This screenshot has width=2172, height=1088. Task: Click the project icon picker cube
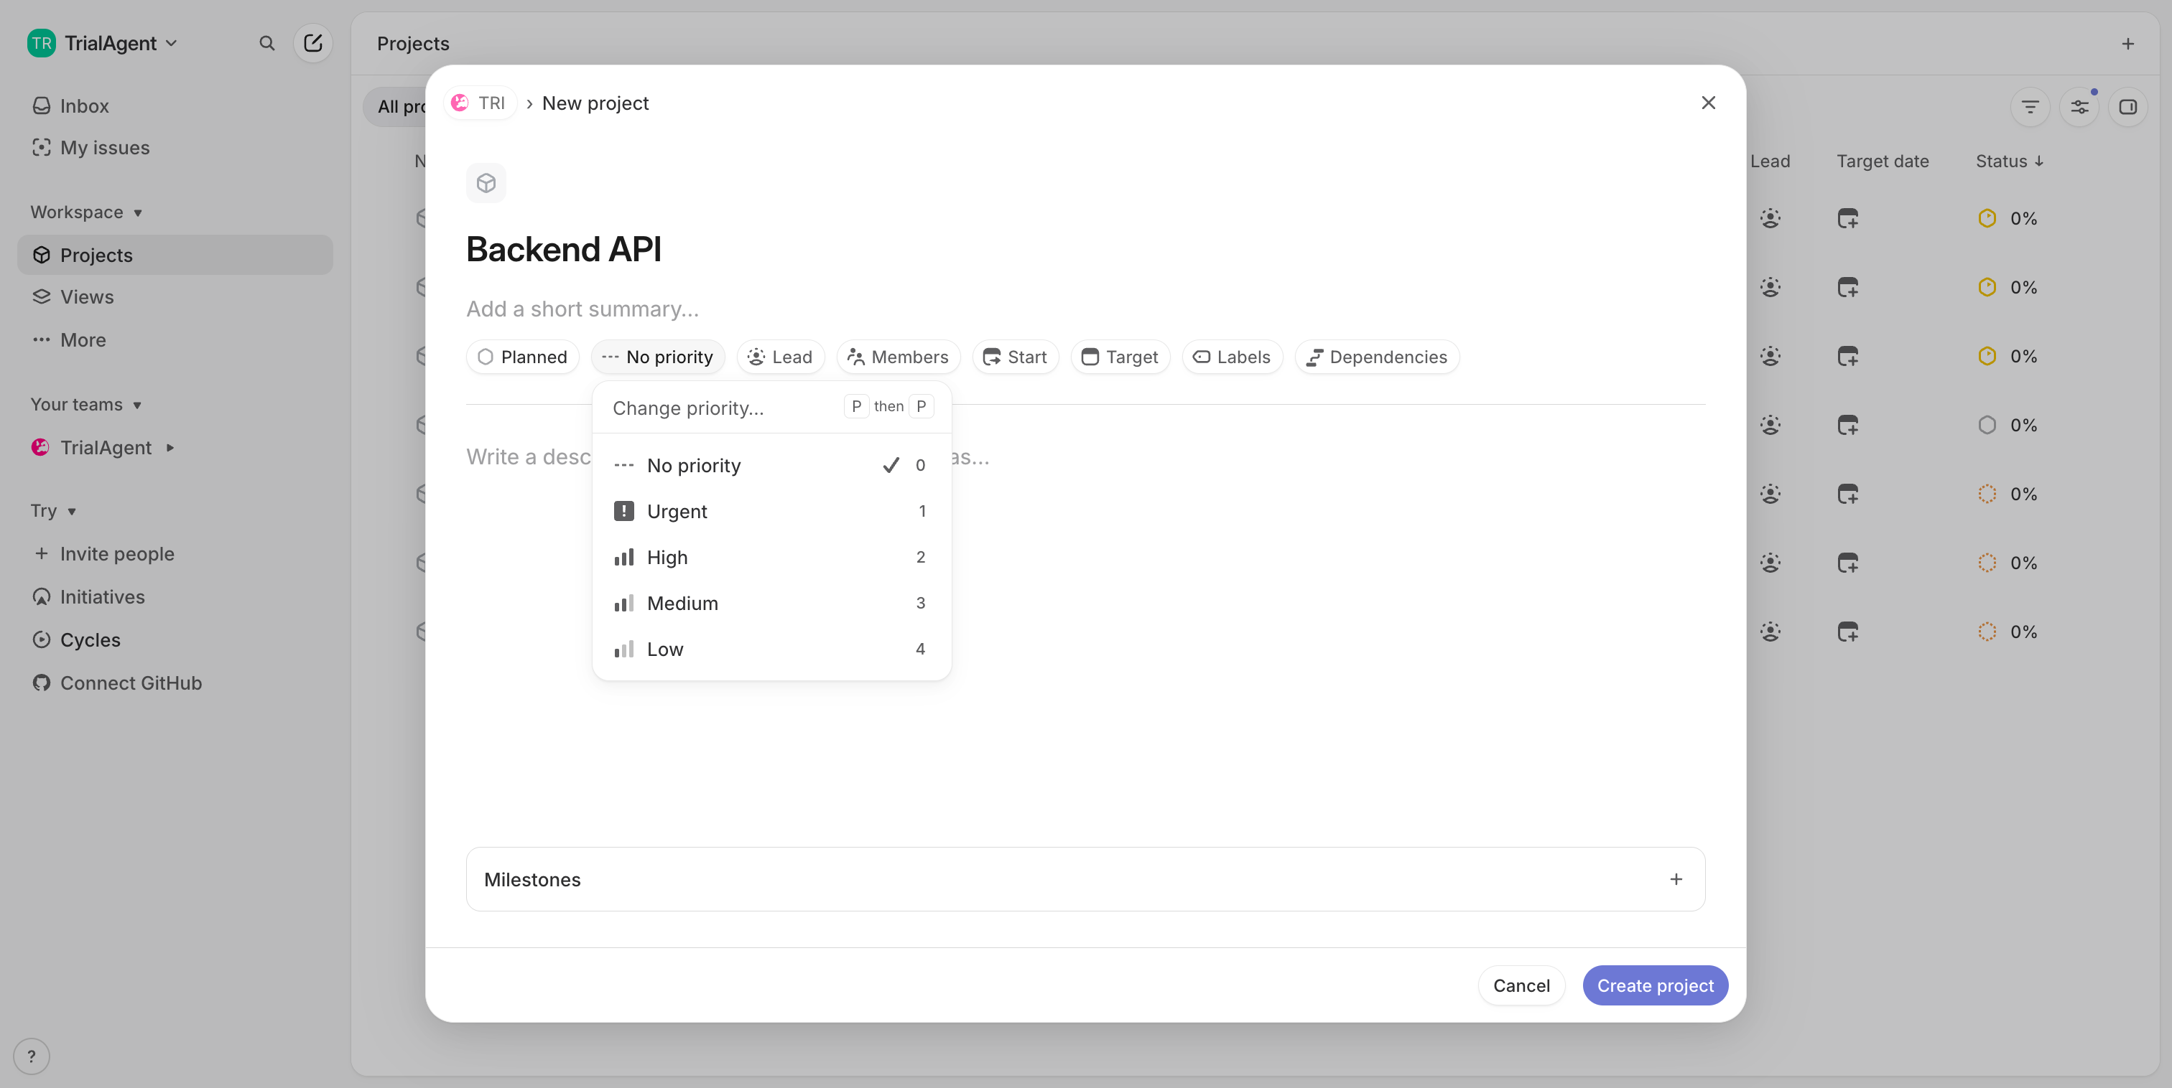coord(486,183)
